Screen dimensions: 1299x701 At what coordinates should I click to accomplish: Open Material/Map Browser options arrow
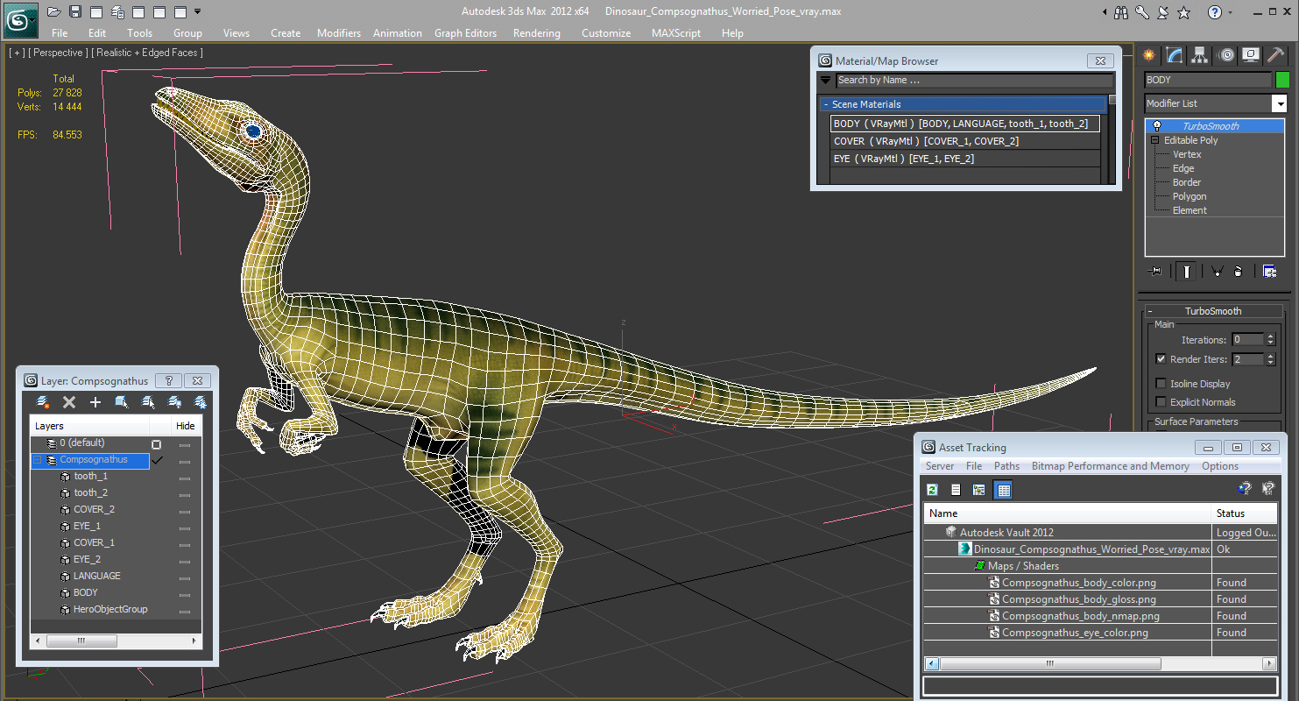tap(825, 80)
